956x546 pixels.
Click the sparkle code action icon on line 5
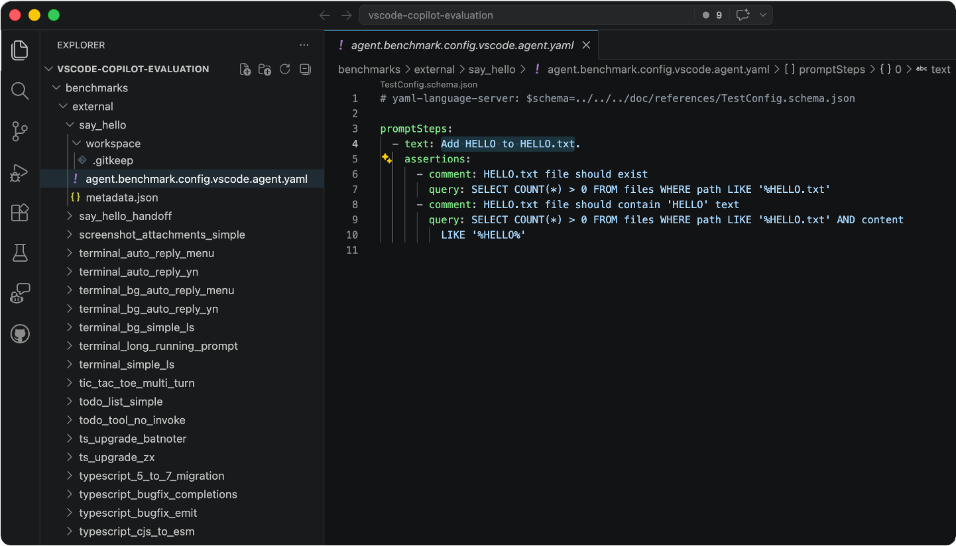pyautogui.click(x=387, y=158)
